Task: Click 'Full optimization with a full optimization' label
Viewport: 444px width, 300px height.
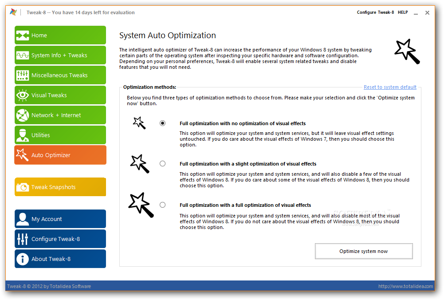Action: 245,205
